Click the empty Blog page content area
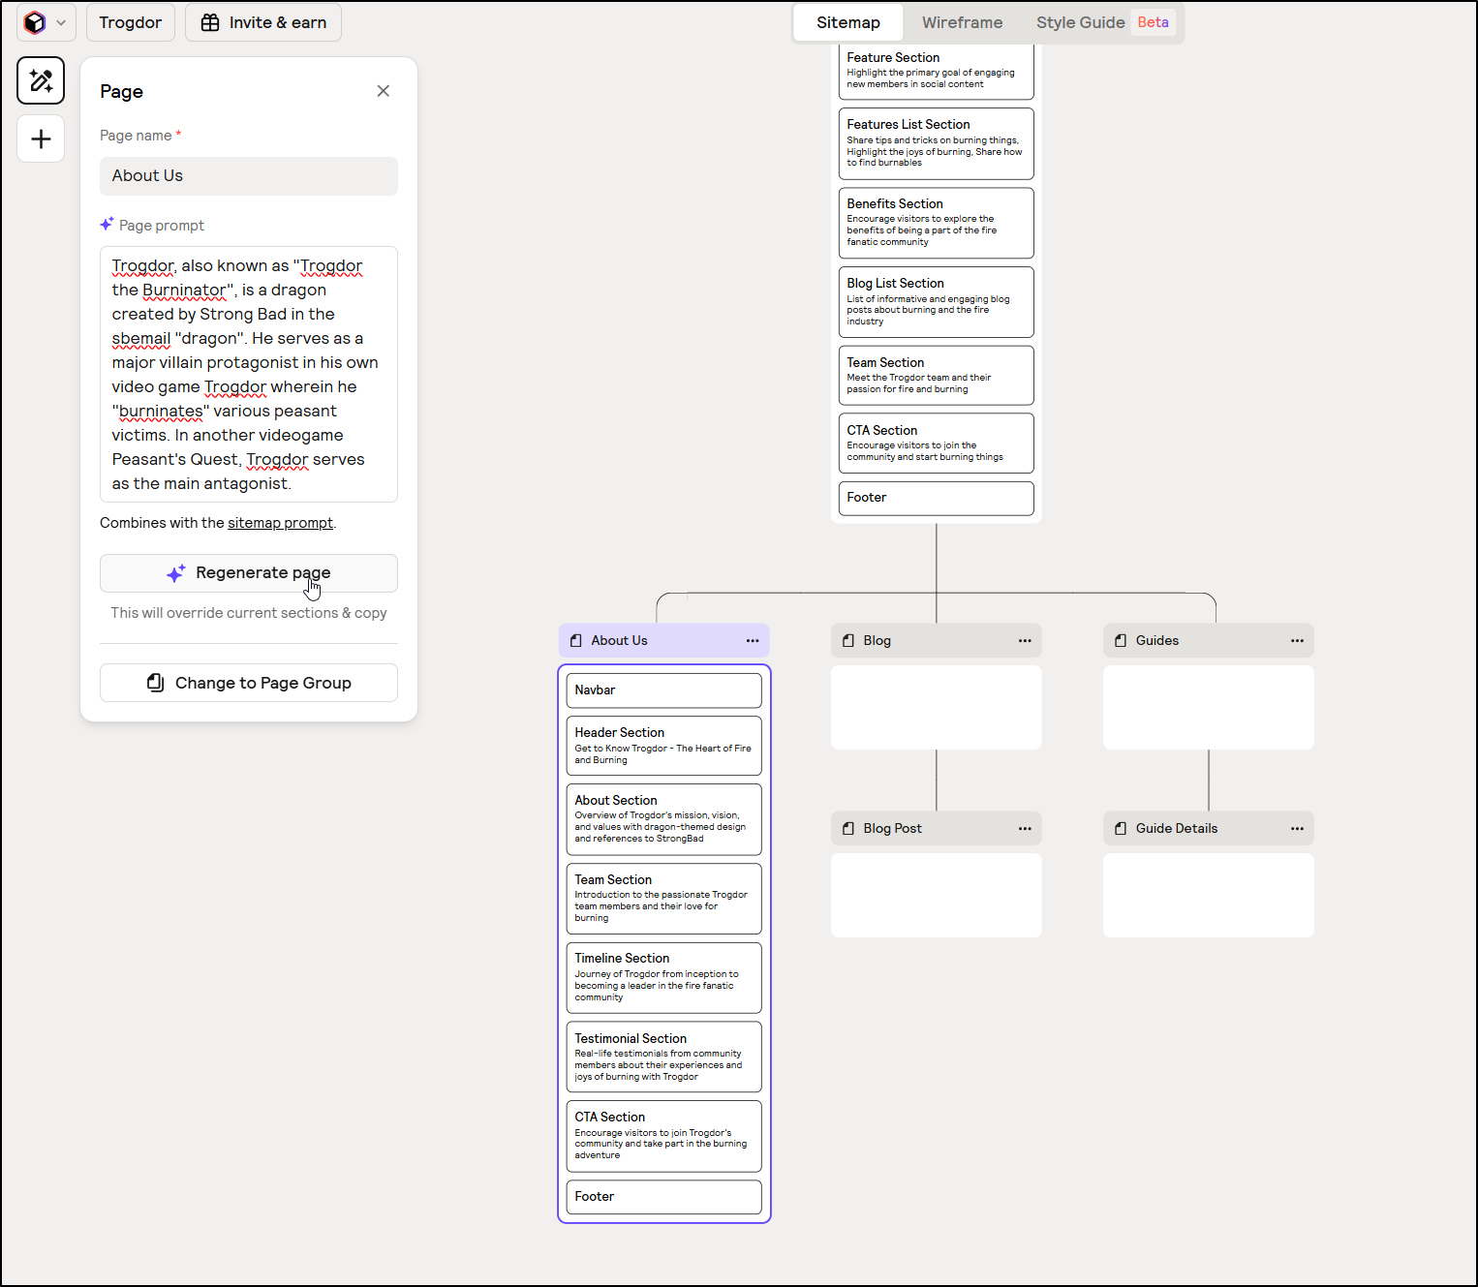This screenshot has width=1478, height=1287. [937, 707]
